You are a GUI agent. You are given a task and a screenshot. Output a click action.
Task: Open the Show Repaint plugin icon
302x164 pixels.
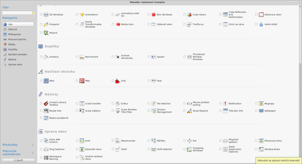click(189, 111)
